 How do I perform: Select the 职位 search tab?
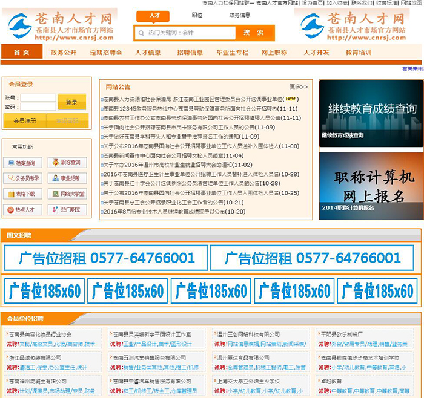pos(197,15)
